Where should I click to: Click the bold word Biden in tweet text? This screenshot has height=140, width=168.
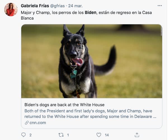[90, 13]
